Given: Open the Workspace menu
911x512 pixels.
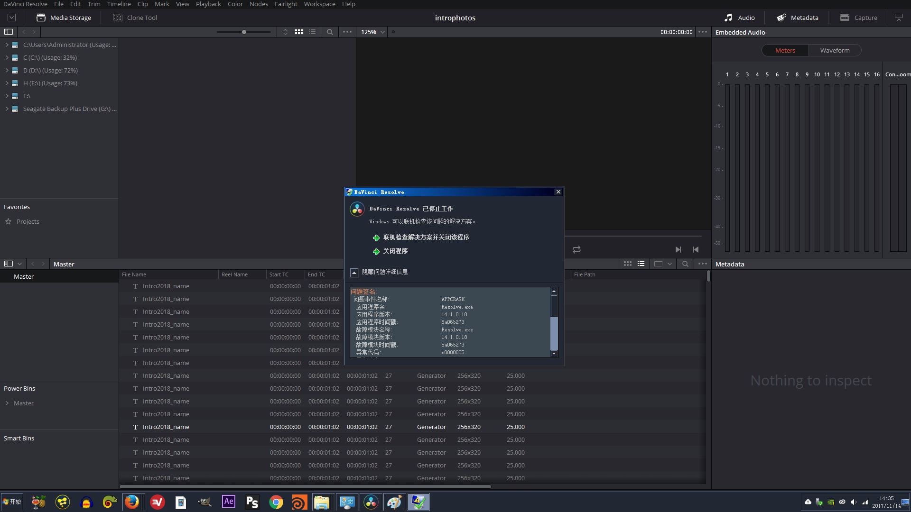Looking at the screenshot, I should pos(319,4).
